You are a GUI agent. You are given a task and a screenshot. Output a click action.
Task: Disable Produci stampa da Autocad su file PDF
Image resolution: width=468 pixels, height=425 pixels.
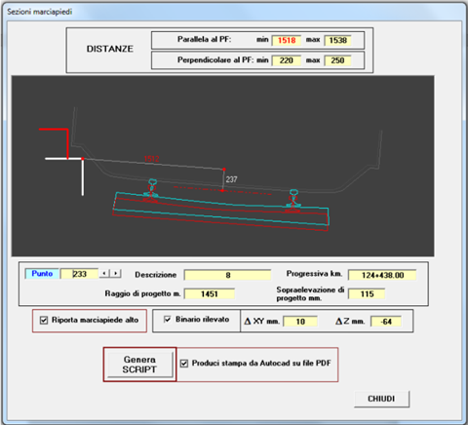click(184, 364)
